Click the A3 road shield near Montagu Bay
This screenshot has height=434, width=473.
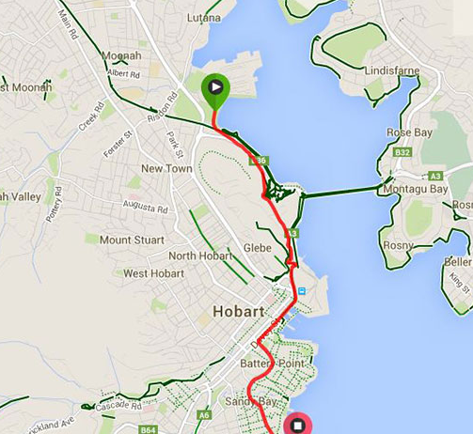pos(435,177)
